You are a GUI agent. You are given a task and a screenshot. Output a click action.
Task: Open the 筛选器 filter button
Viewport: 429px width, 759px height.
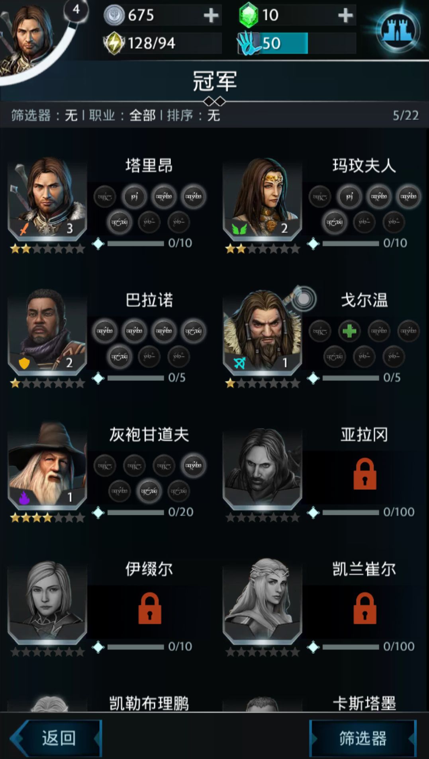pyautogui.click(x=363, y=738)
